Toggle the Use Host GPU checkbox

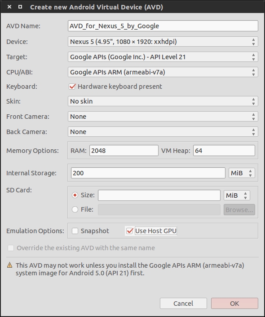[x=129, y=231]
